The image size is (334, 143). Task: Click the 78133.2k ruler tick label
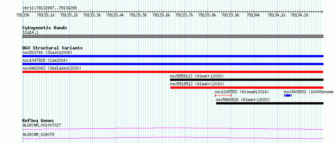click(x=69, y=15)
